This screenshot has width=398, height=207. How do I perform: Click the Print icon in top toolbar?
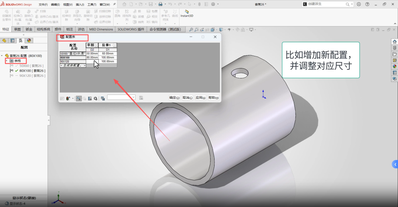point(160,4)
